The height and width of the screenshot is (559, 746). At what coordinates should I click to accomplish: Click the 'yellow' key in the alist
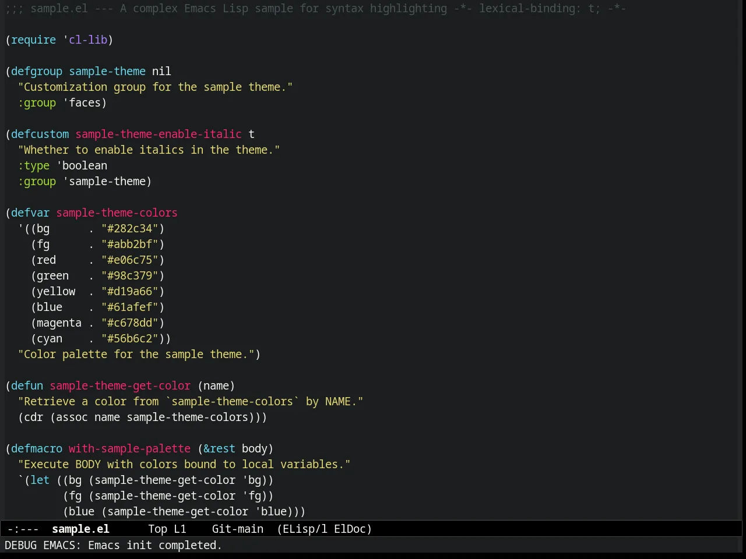point(56,291)
